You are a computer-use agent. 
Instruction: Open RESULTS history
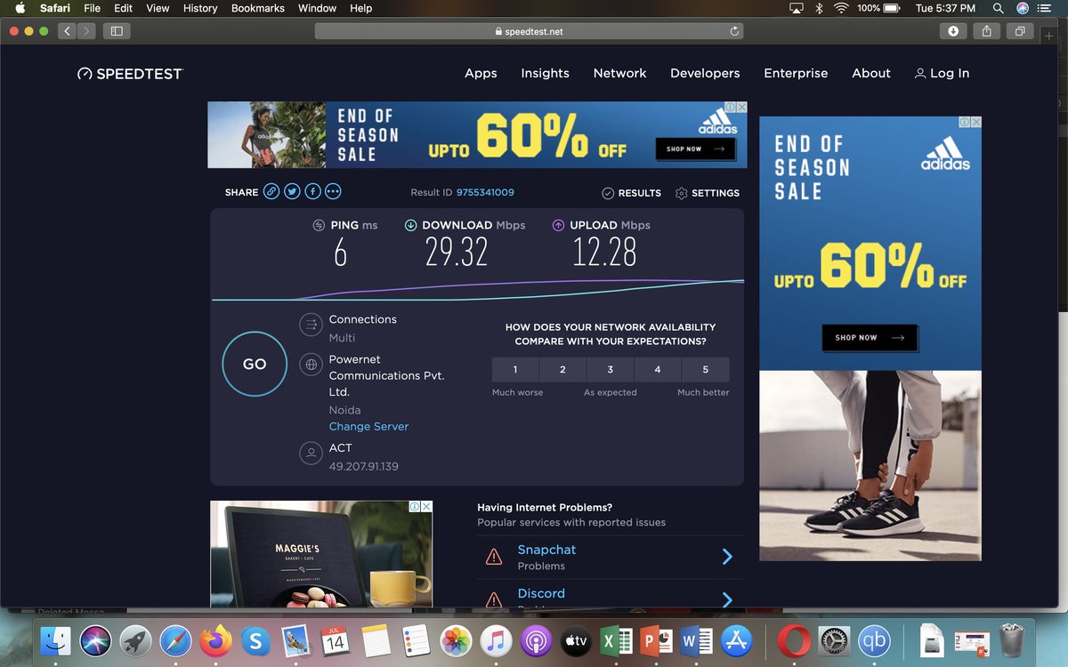(631, 193)
